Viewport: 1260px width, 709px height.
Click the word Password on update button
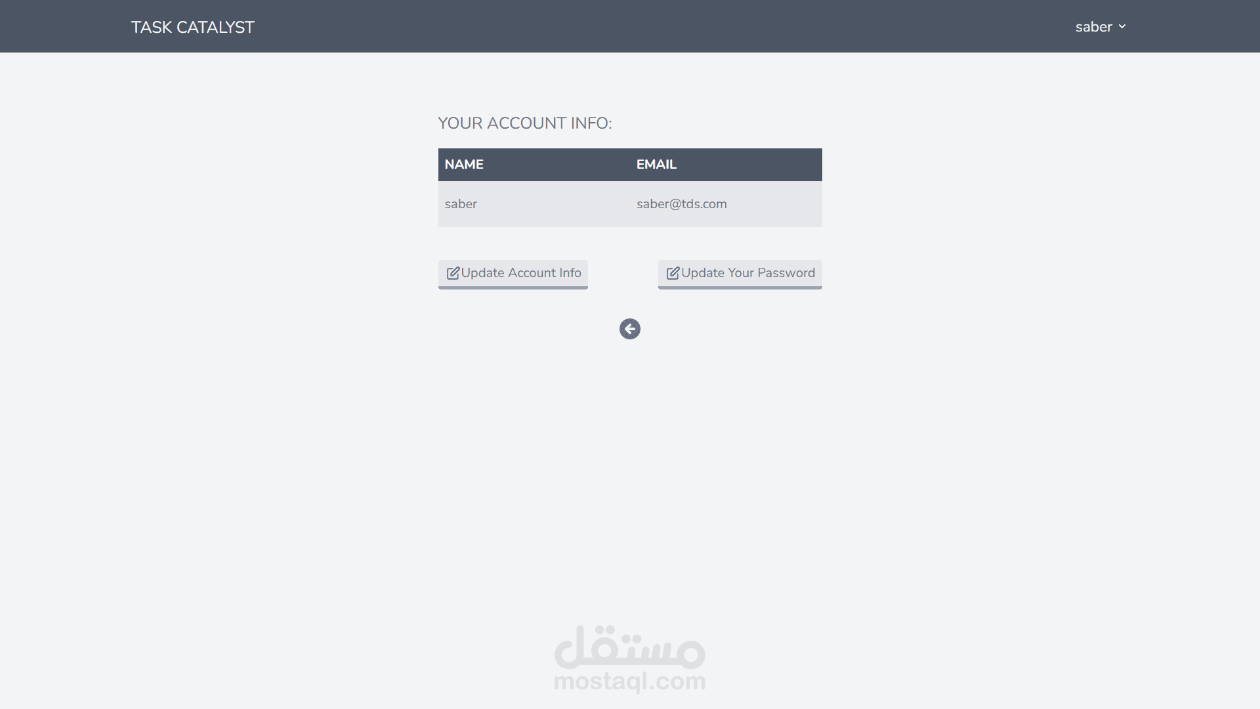tap(786, 273)
